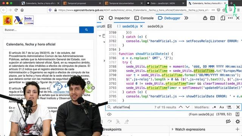This screenshot has height=136, width=242.
Task: Switch to the Temporal proposal tab
Action: pos(82,3)
